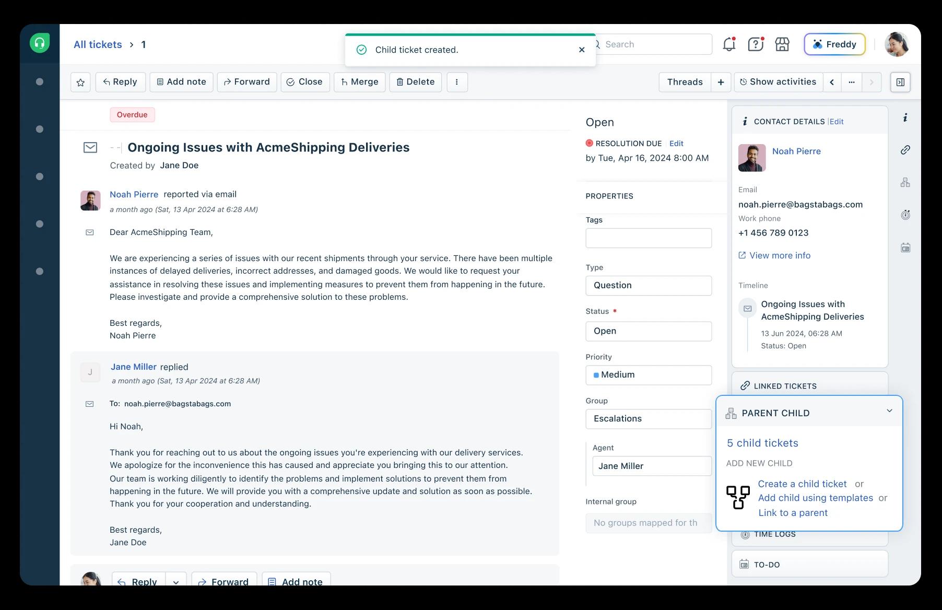This screenshot has width=942, height=610.
Task: Open linked tickets icon in right rail
Action: click(x=905, y=150)
